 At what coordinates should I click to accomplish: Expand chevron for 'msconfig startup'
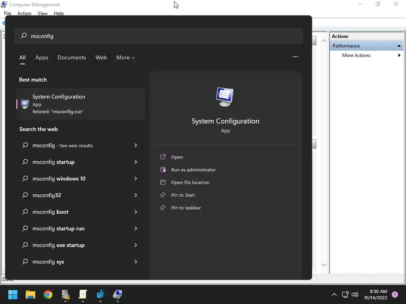pos(136,162)
